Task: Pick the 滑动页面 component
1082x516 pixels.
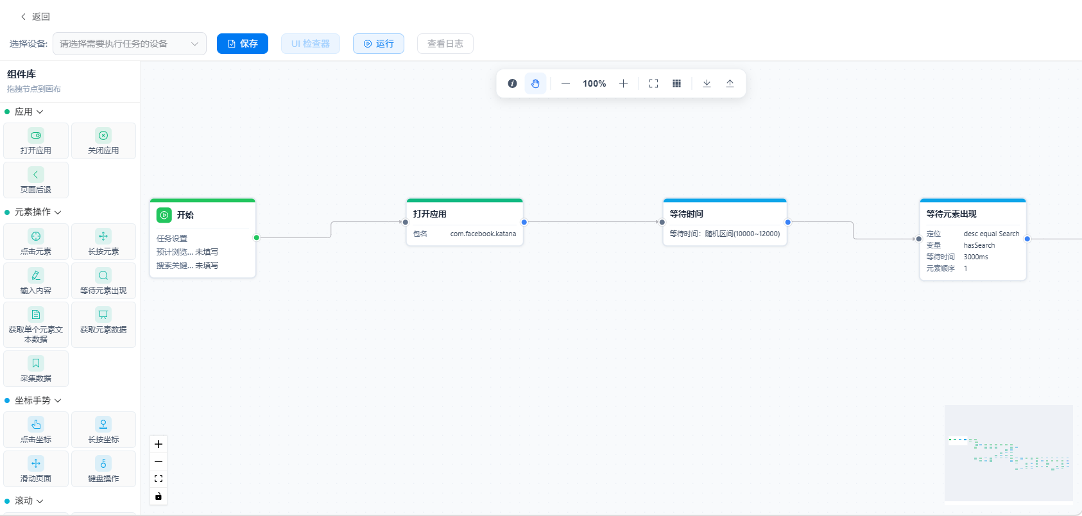Action: click(x=36, y=469)
